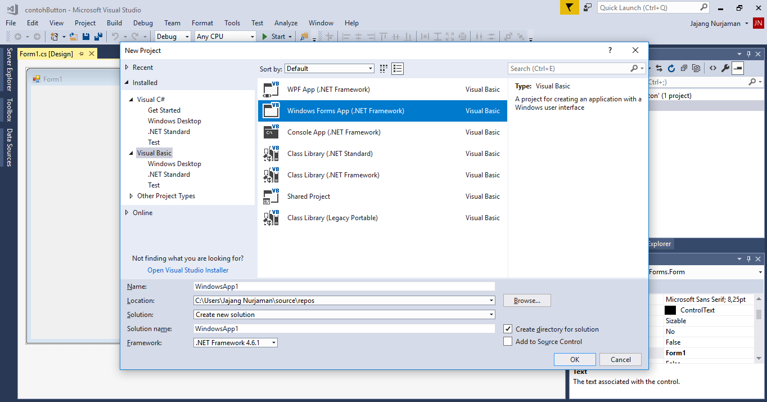Image resolution: width=767 pixels, height=402 pixels.
Task: Open the Framework version dropdown
Action: click(273, 342)
